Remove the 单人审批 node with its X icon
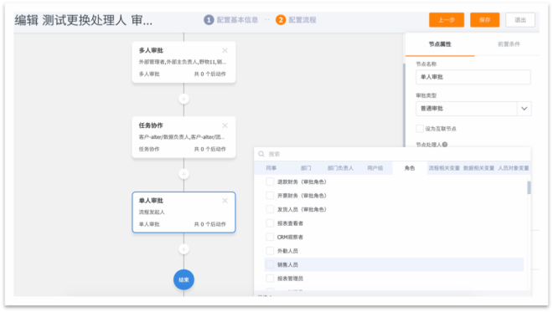The image size is (553, 312). click(225, 201)
